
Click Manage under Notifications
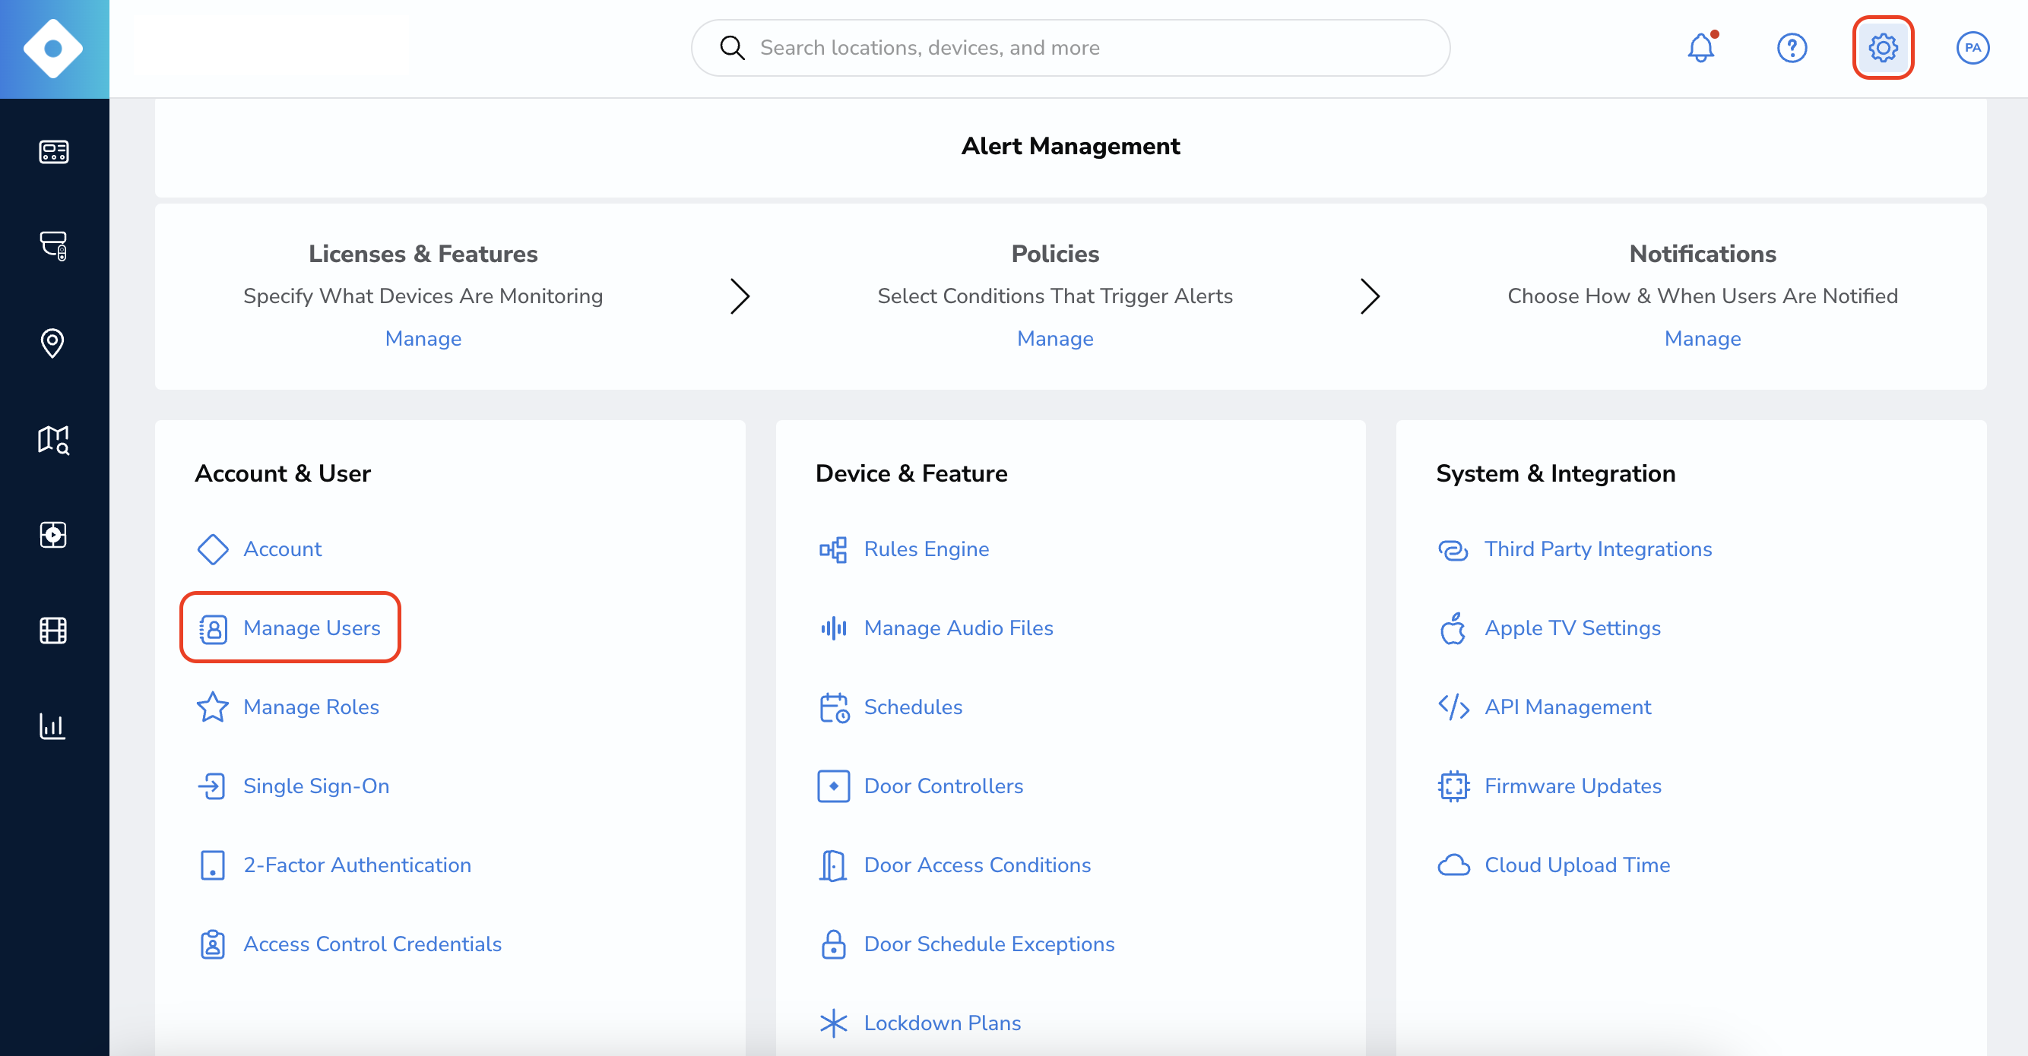[x=1702, y=338]
